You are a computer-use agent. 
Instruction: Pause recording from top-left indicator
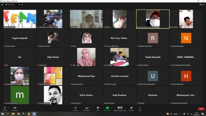click(19, 5)
